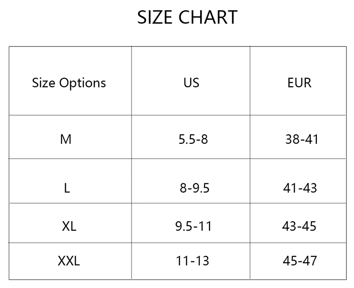The width and height of the screenshot is (354, 288).
Task: Click the US 11-13 cell
Action: 191,261
